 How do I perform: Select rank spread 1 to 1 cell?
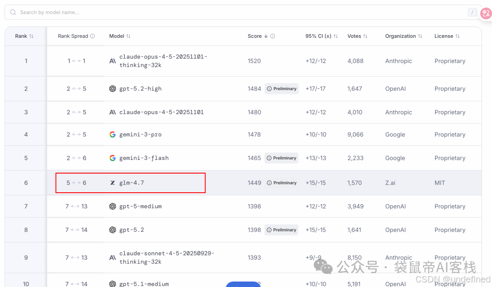pos(76,61)
